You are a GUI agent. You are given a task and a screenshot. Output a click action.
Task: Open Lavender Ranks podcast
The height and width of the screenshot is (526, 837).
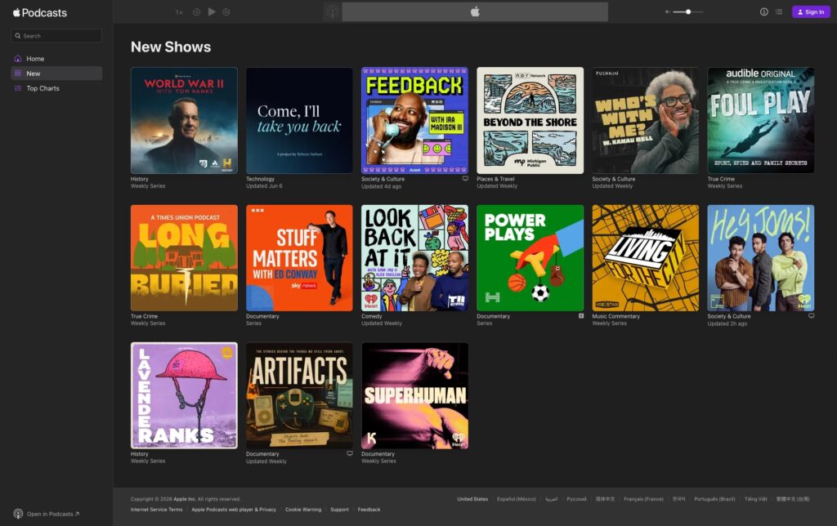(x=184, y=395)
